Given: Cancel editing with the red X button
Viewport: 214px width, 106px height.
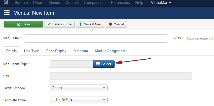Looking at the screenshot, I should 116,24.
